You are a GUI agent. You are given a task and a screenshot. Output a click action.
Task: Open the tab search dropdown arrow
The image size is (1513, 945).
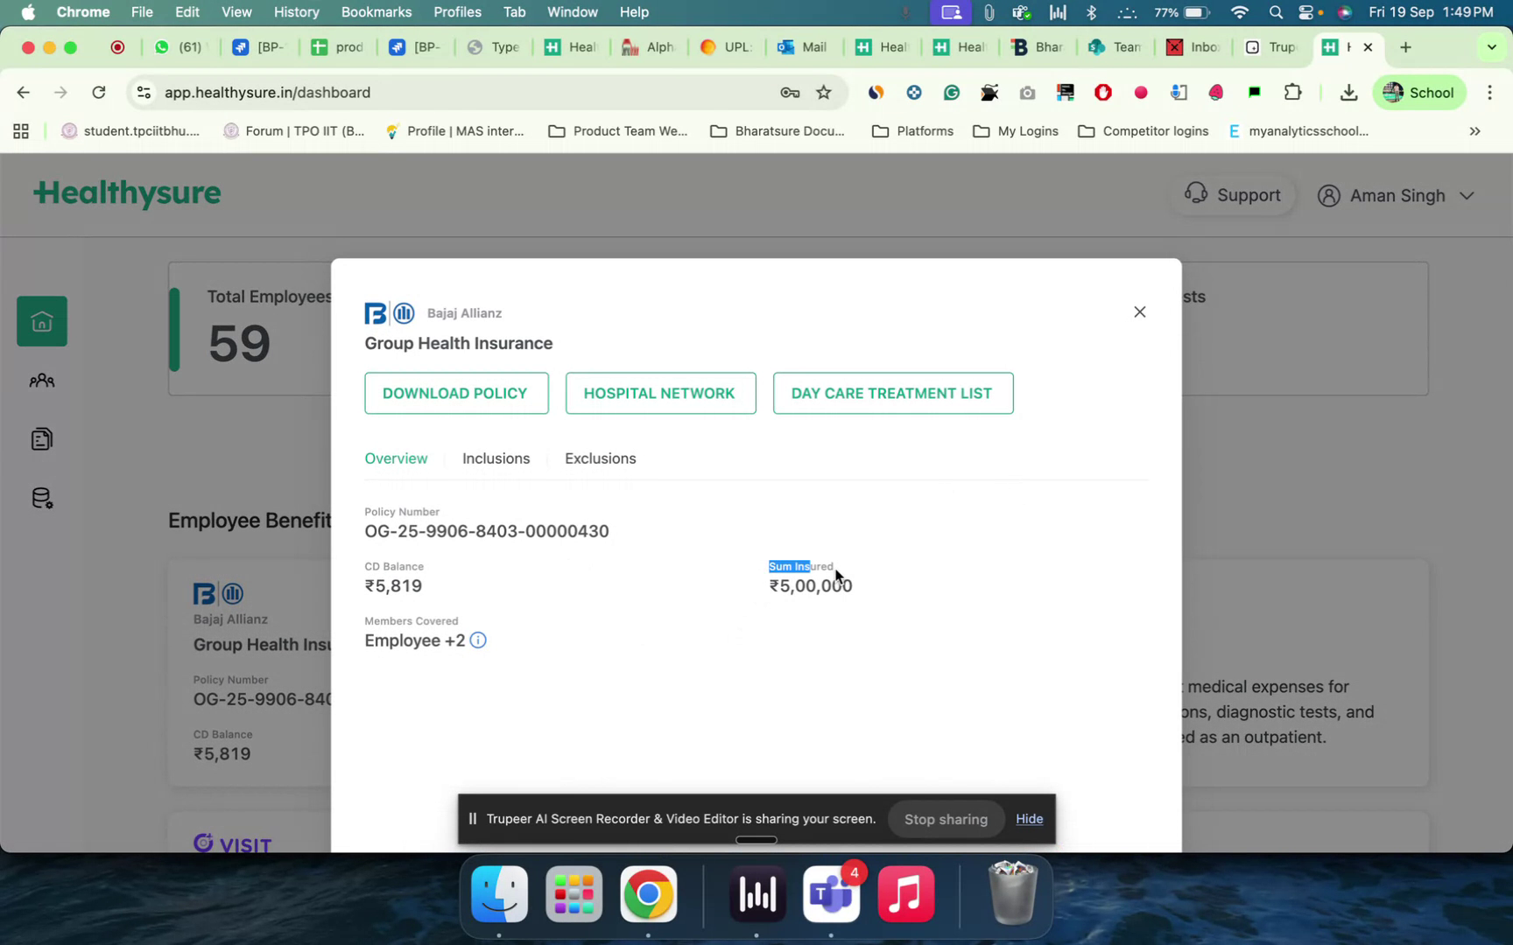coord(1491,46)
